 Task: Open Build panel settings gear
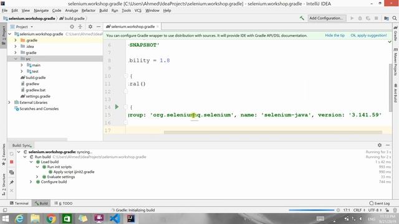pyautogui.click(x=380, y=145)
